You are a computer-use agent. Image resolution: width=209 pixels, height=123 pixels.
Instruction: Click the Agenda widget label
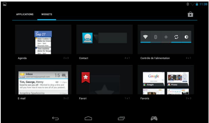[22, 58]
